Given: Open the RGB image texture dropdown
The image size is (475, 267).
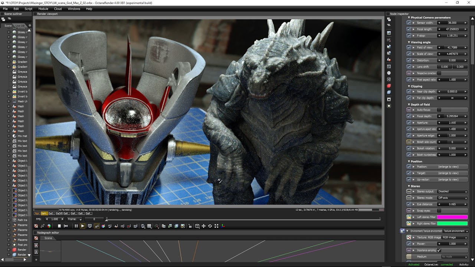Looking at the screenshot, I should click(x=455, y=237).
